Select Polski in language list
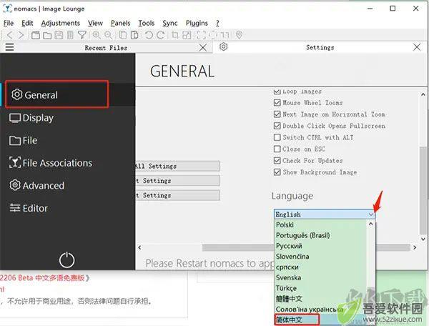This screenshot has width=429, height=326. point(320,224)
